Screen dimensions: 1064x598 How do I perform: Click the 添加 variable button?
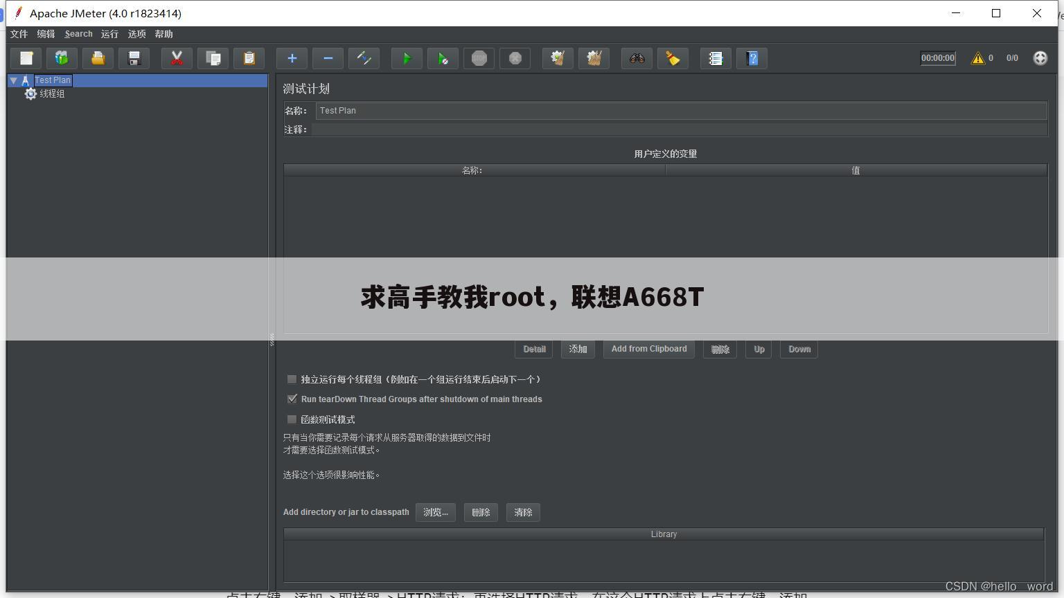click(578, 350)
